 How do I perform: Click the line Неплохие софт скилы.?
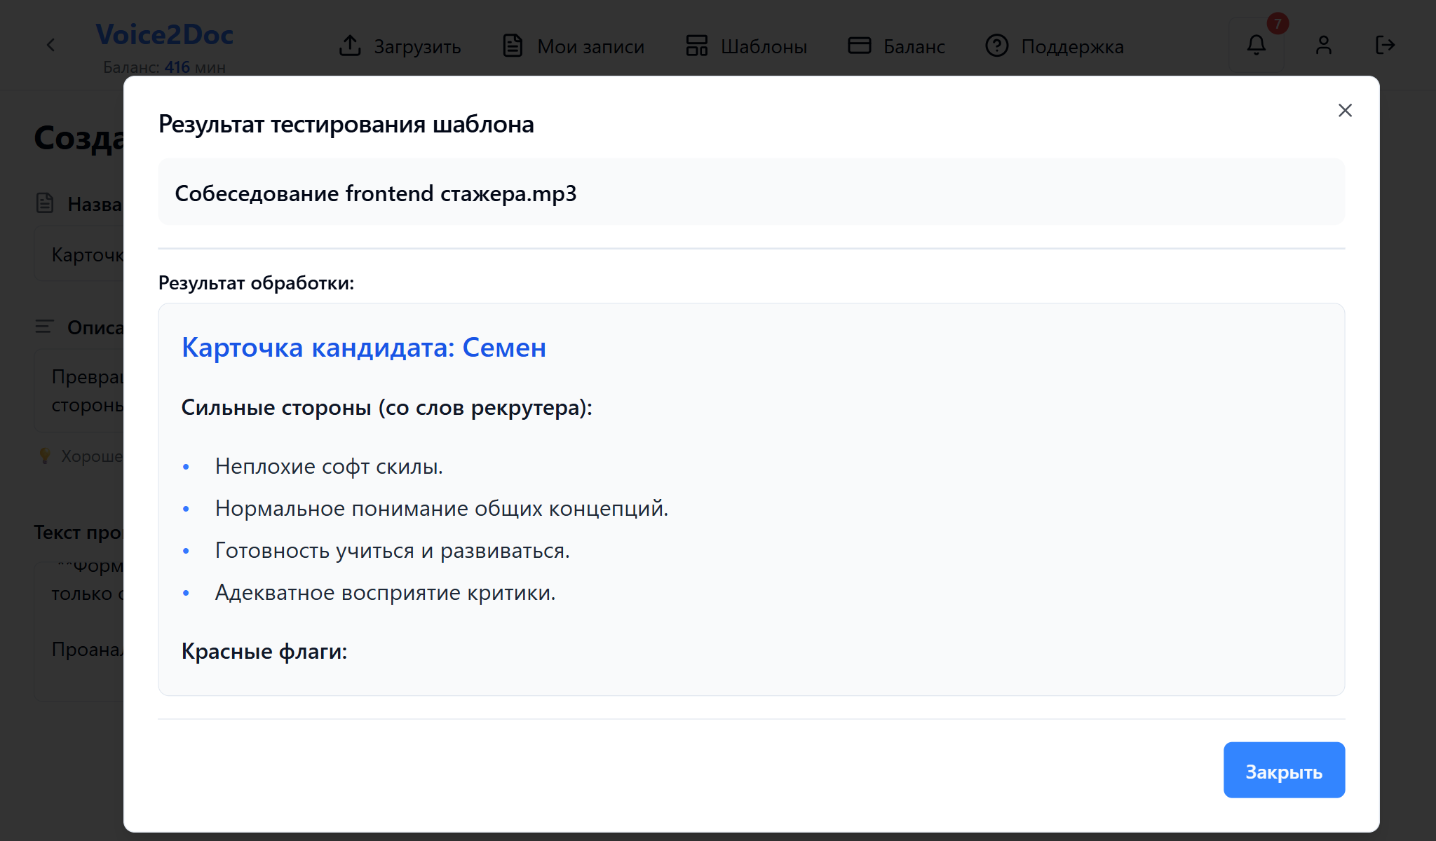[329, 466]
